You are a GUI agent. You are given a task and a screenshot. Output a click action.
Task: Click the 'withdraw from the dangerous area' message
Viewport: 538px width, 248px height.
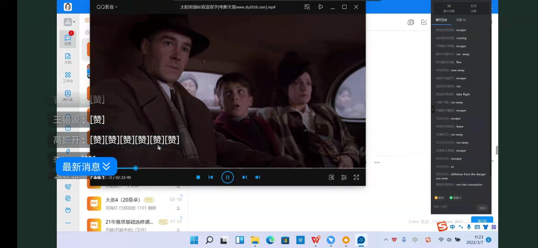coord(461,176)
